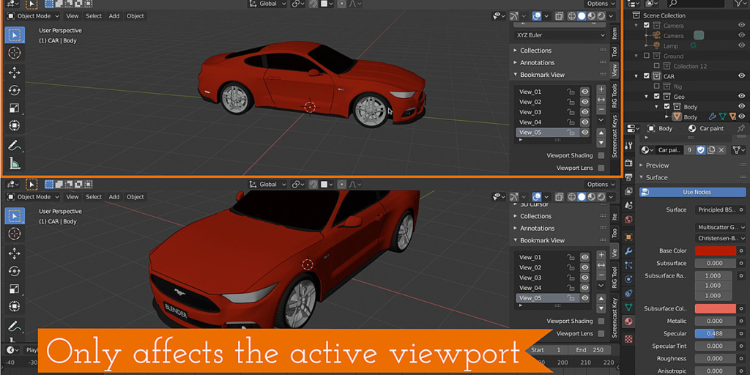Open the Object Mode dropdown in top viewport
This screenshot has width=750, height=375.
[x=34, y=15]
